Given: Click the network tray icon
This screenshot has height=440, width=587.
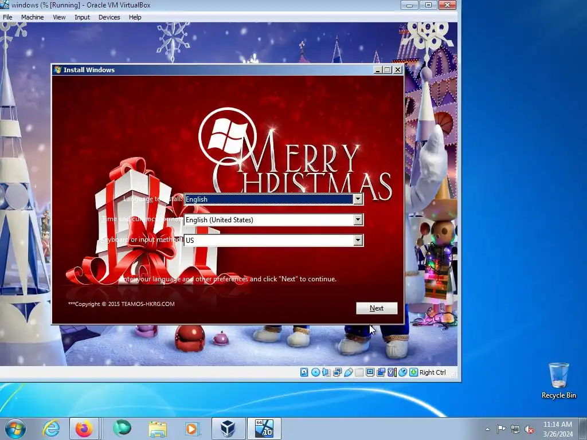Looking at the screenshot, I should coord(515,429).
